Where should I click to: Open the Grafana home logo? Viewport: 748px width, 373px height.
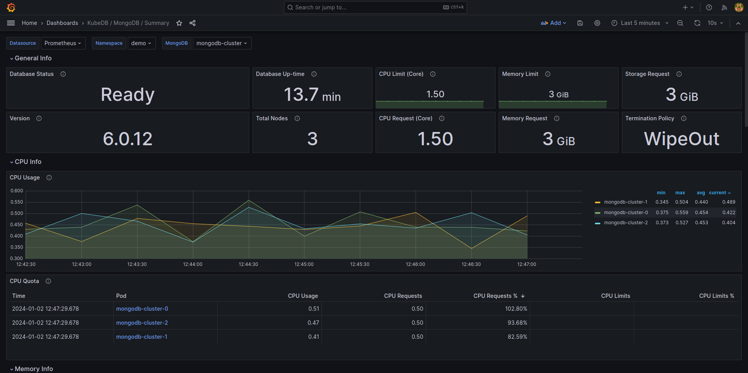point(11,7)
